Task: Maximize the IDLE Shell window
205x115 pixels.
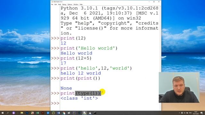Action: pyautogui.click(x=154, y=2)
